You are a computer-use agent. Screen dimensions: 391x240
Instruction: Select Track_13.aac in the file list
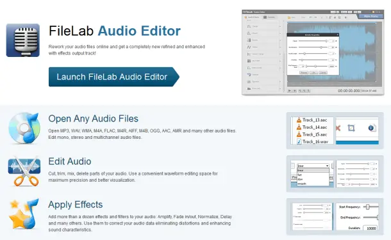click(315, 120)
